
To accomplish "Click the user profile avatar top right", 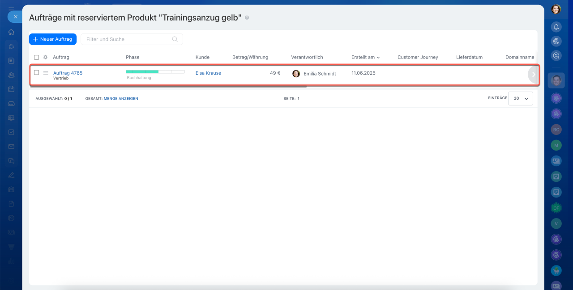I will [556, 9].
